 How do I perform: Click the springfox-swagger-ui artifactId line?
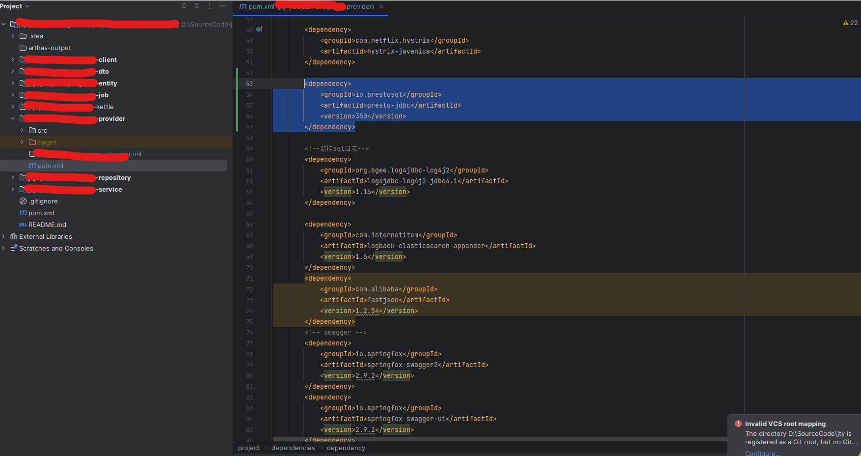tap(408, 419)
